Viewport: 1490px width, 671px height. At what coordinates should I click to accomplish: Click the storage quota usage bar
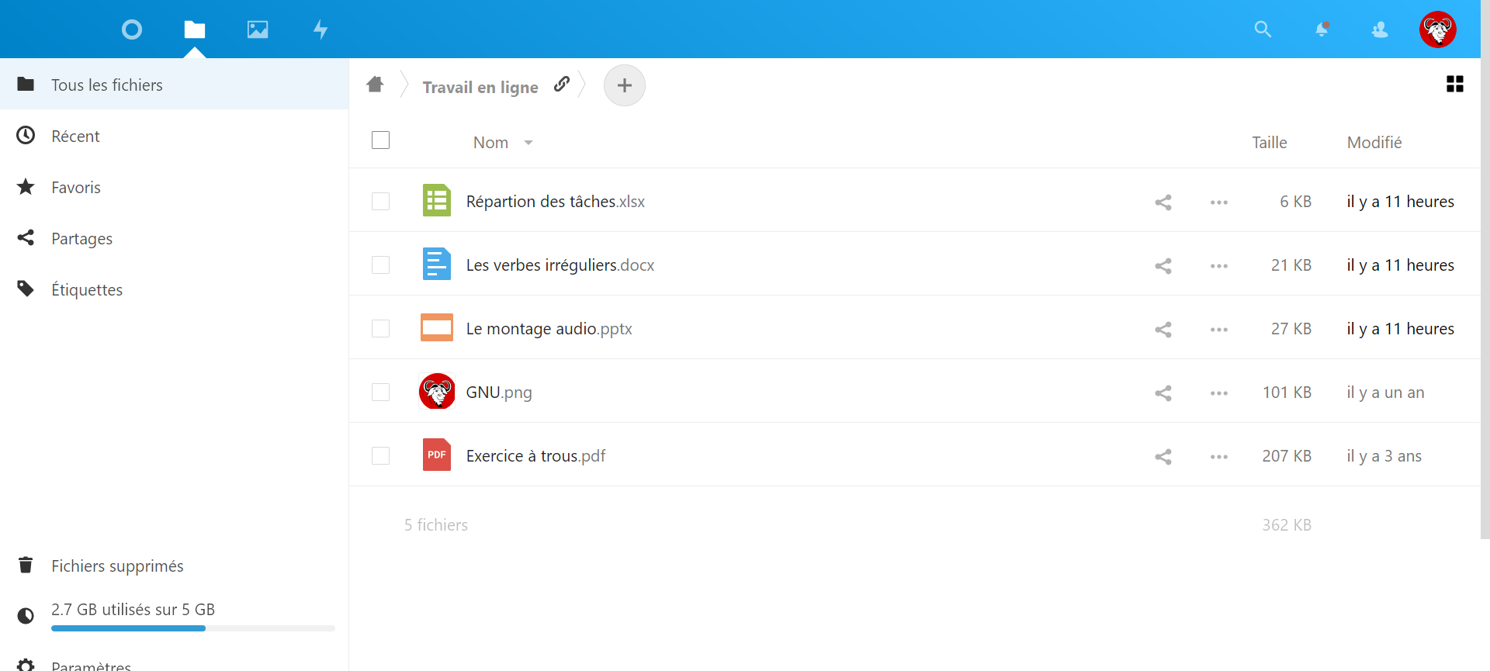192,628
